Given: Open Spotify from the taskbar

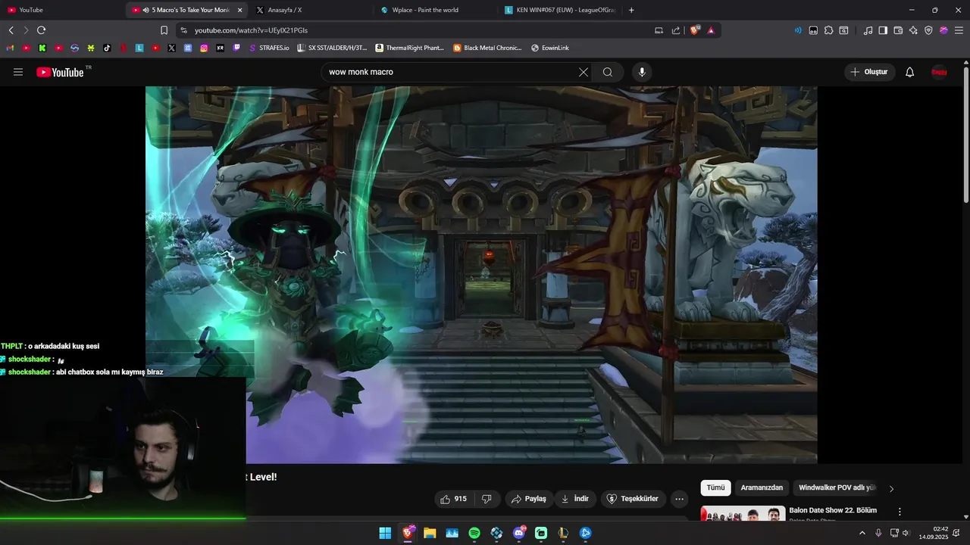Looking at the screenshot, I should pos(474,533).
